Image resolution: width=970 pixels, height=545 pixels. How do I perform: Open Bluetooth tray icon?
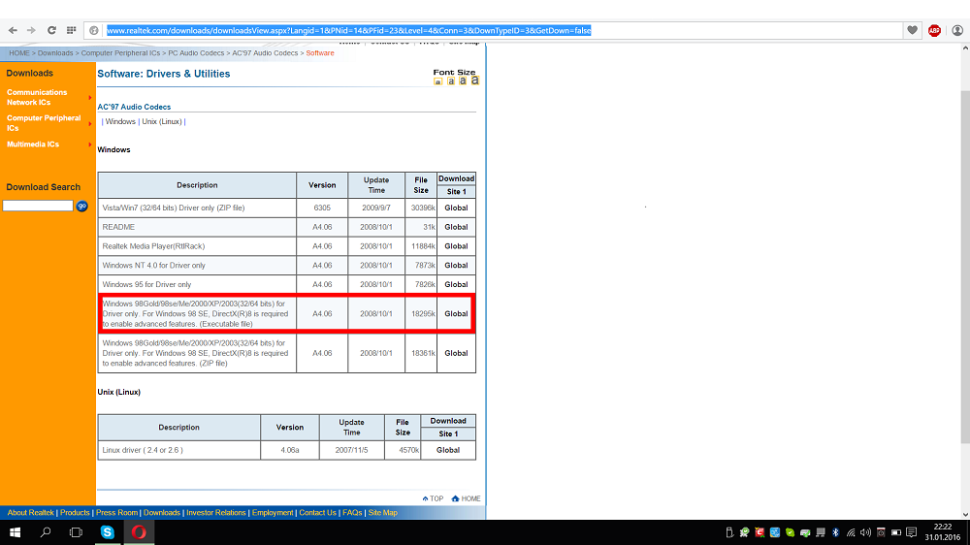coord(836,532)
